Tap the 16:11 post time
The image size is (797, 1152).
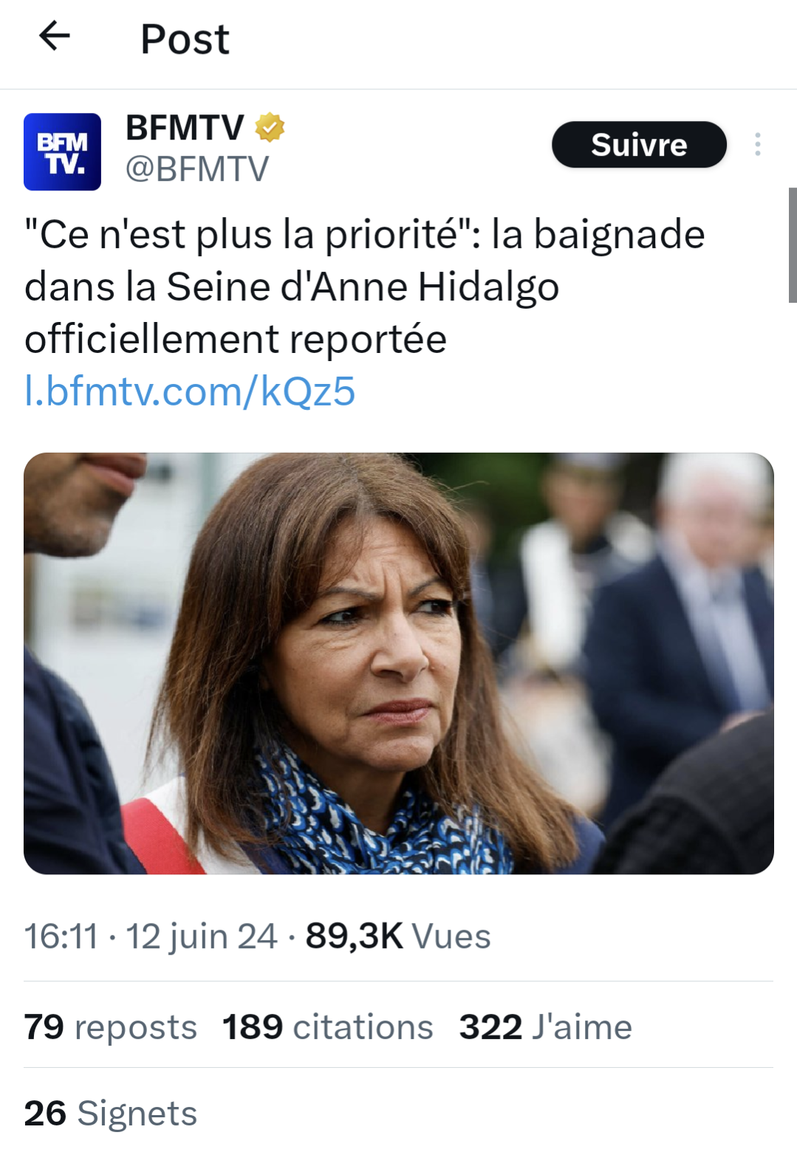pyautogui.click(x=61, y=936)
